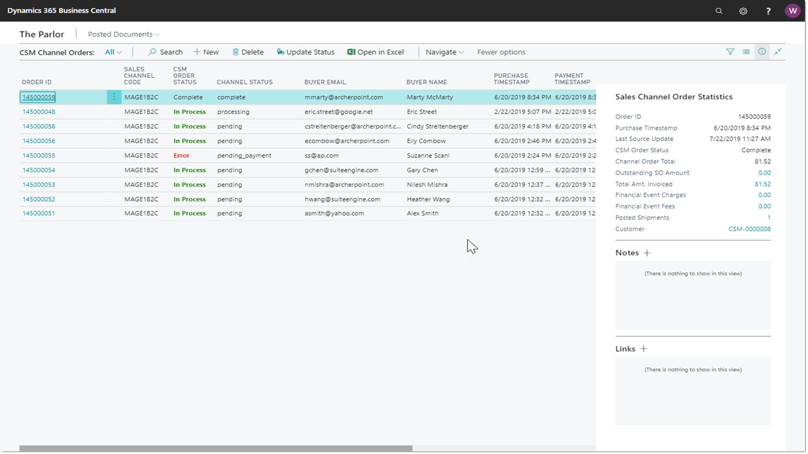Switch the list layout view icon
This screenshot has height=454, width=808.
point(746,52)
